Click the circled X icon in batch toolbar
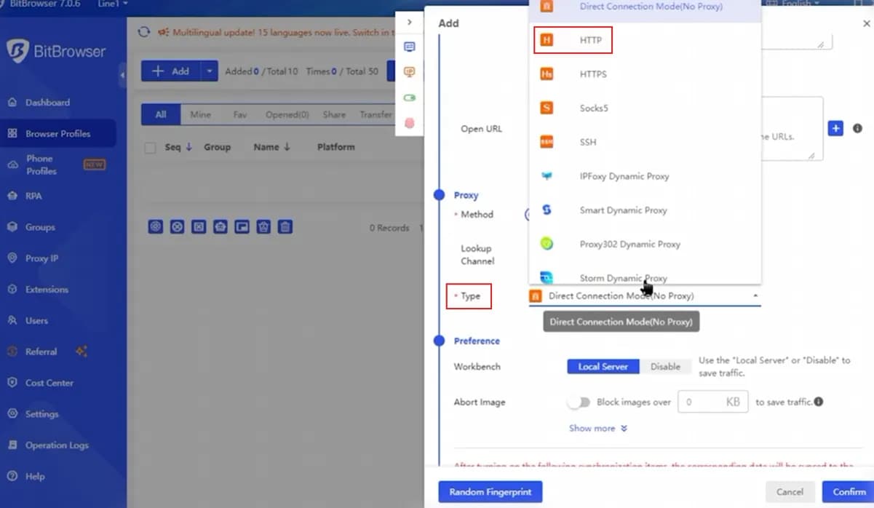874x508 pixels. 177,227
